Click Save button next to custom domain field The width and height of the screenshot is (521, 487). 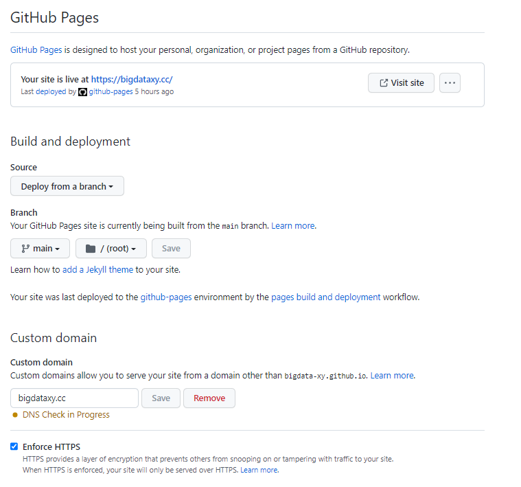[x=161, y=398]
